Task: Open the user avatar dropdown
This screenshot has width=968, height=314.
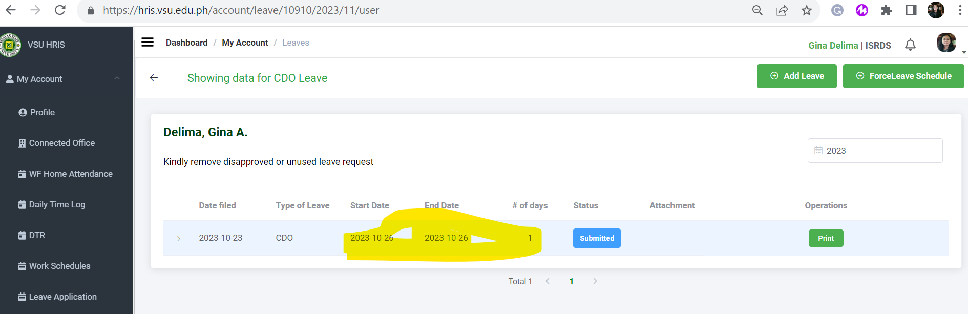Action: tap(947, 44)
